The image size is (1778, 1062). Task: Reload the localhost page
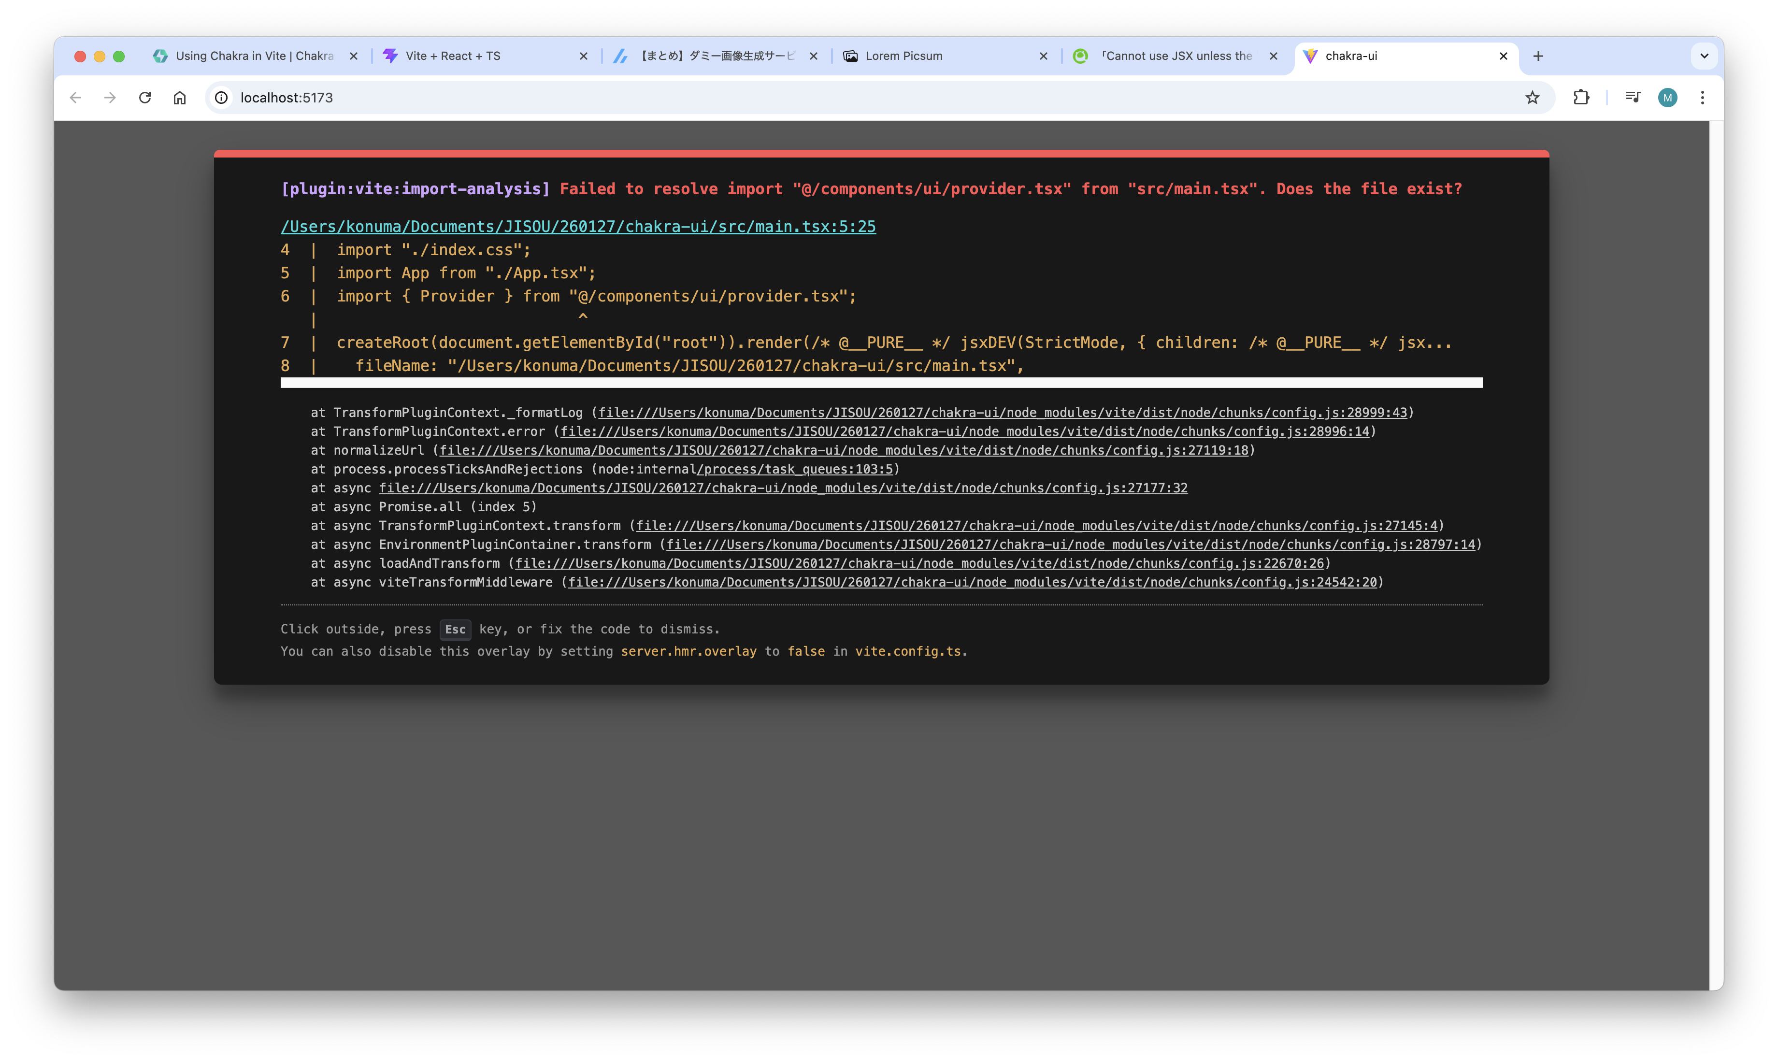coord(144,97)
